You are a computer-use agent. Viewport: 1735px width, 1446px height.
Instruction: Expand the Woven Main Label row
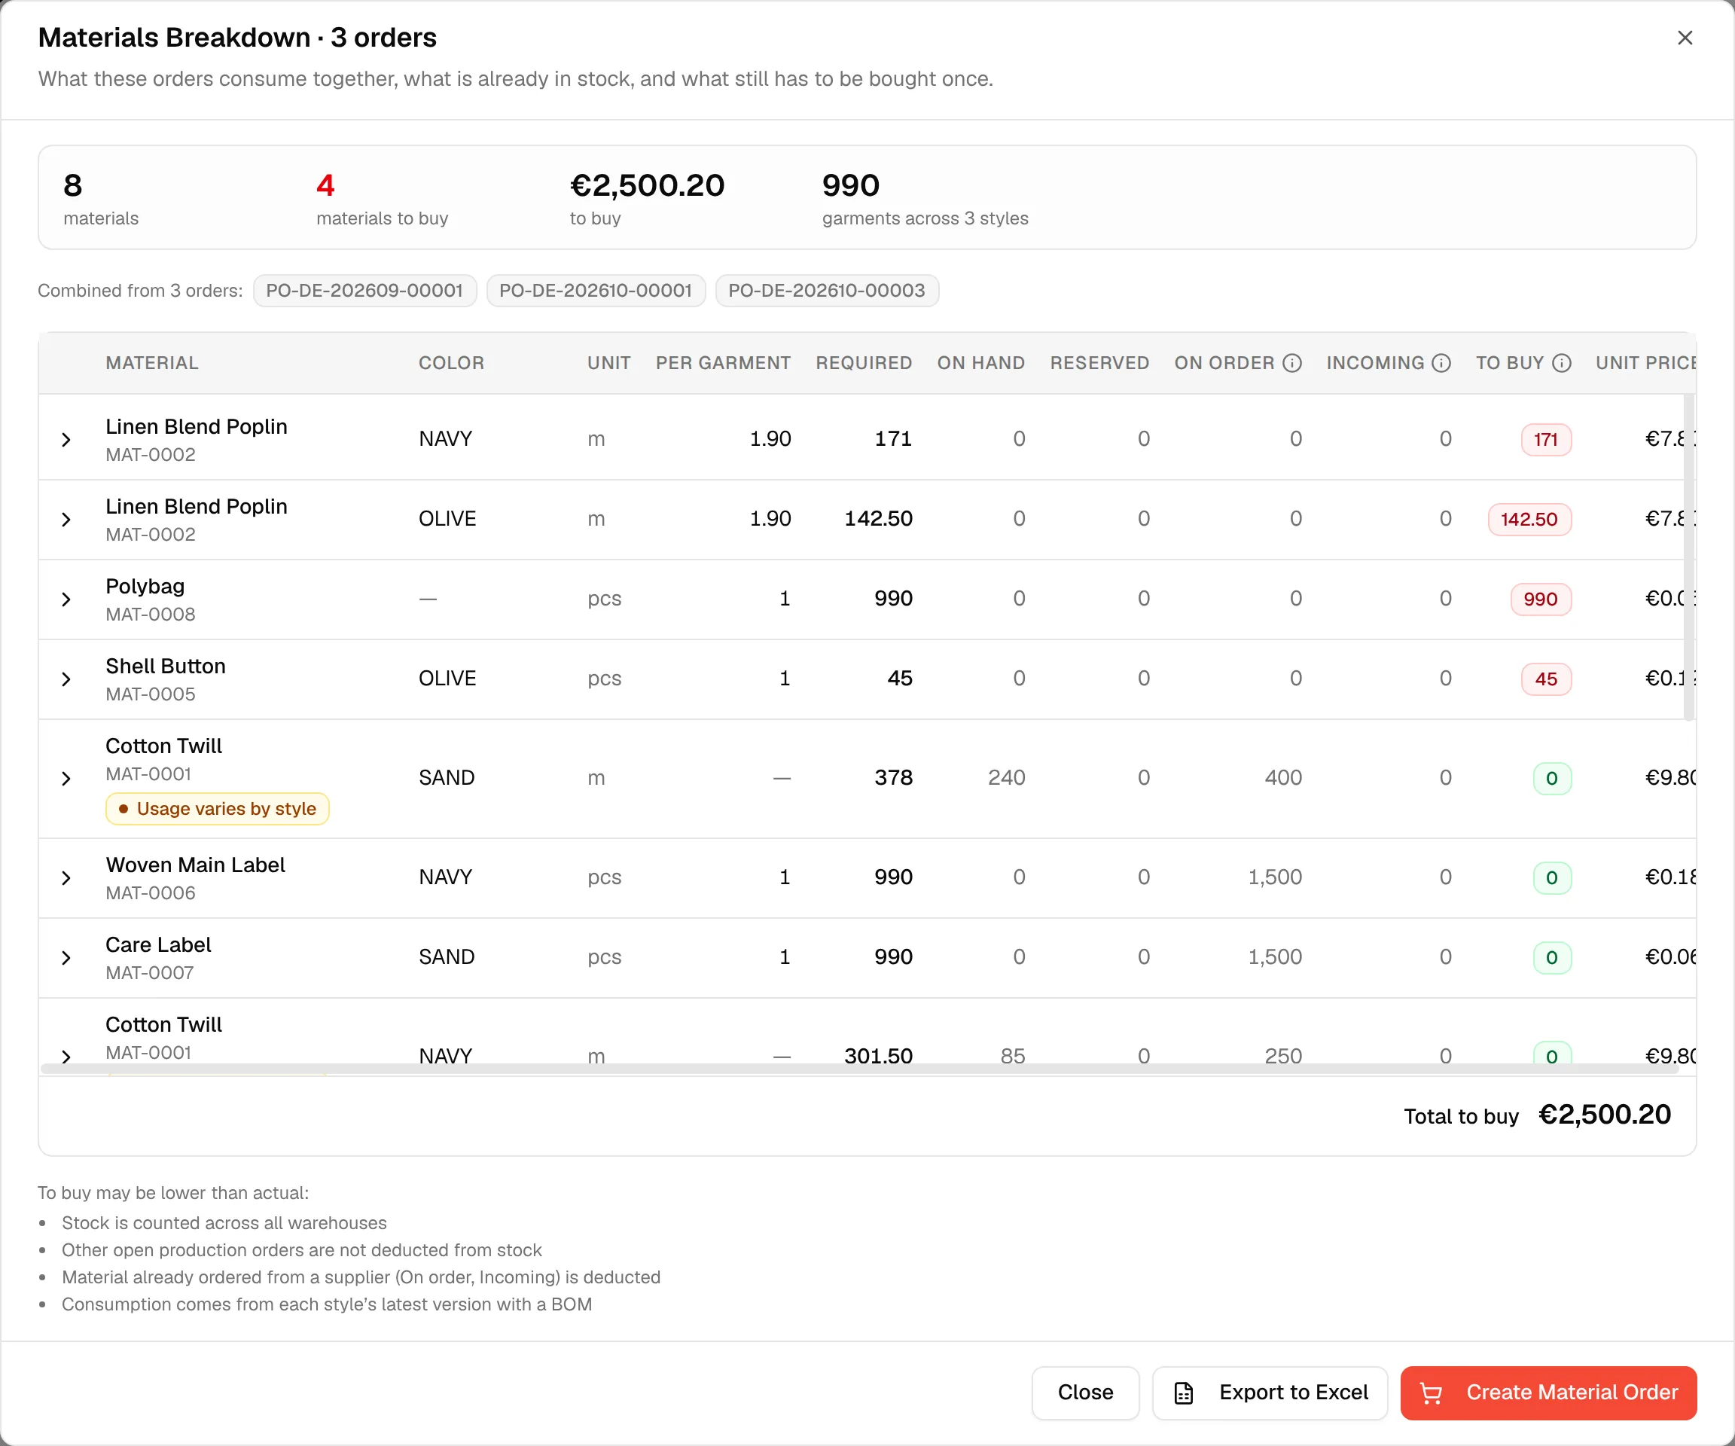(x=67, y=877)
